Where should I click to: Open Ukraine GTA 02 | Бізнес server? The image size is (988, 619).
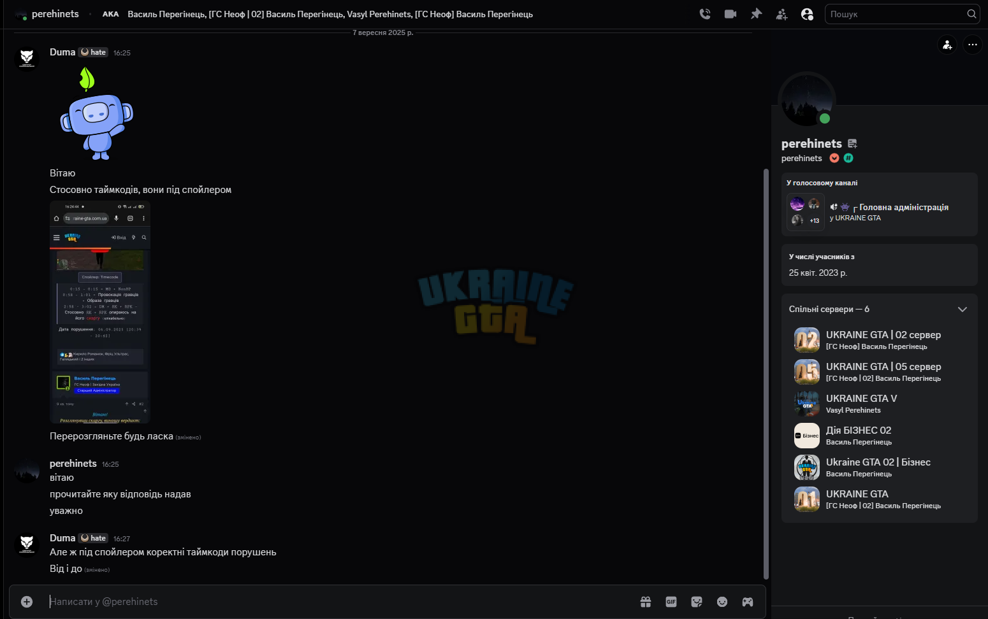880,467
